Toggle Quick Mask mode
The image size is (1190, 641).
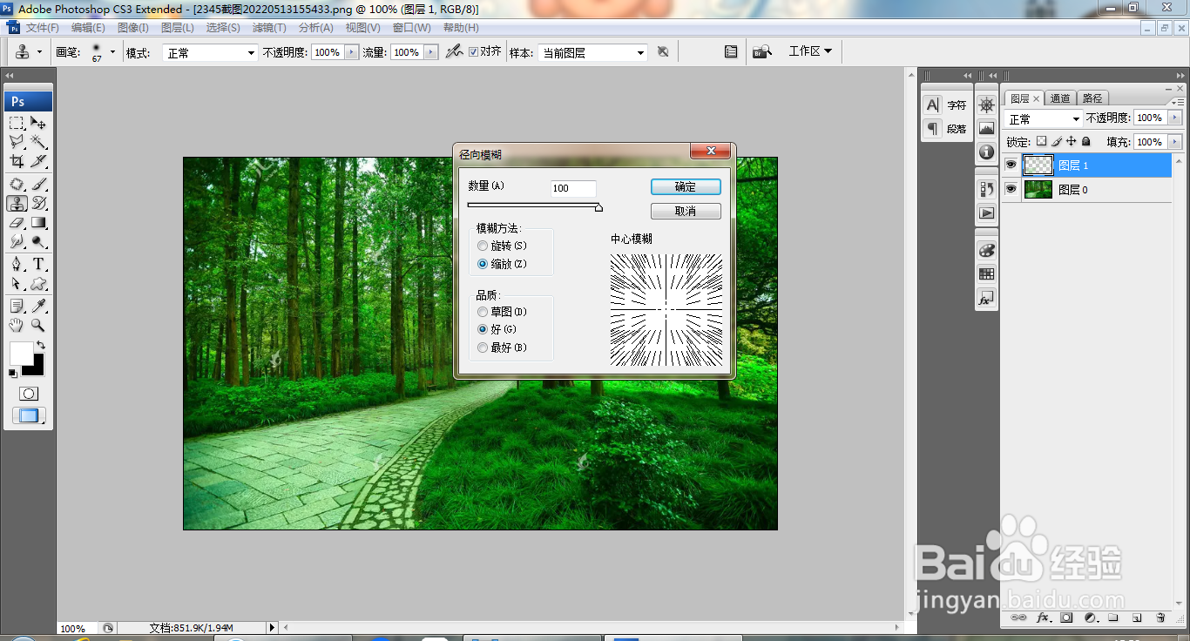(28, 394)
